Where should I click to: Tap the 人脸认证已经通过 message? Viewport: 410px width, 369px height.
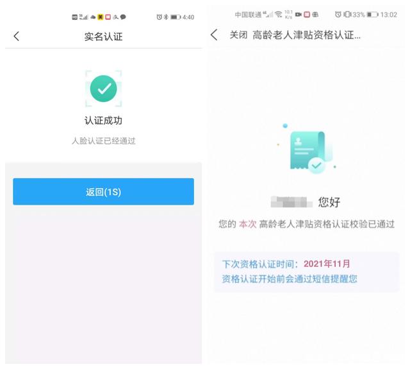pyautogui.click(x=104, y=141)
